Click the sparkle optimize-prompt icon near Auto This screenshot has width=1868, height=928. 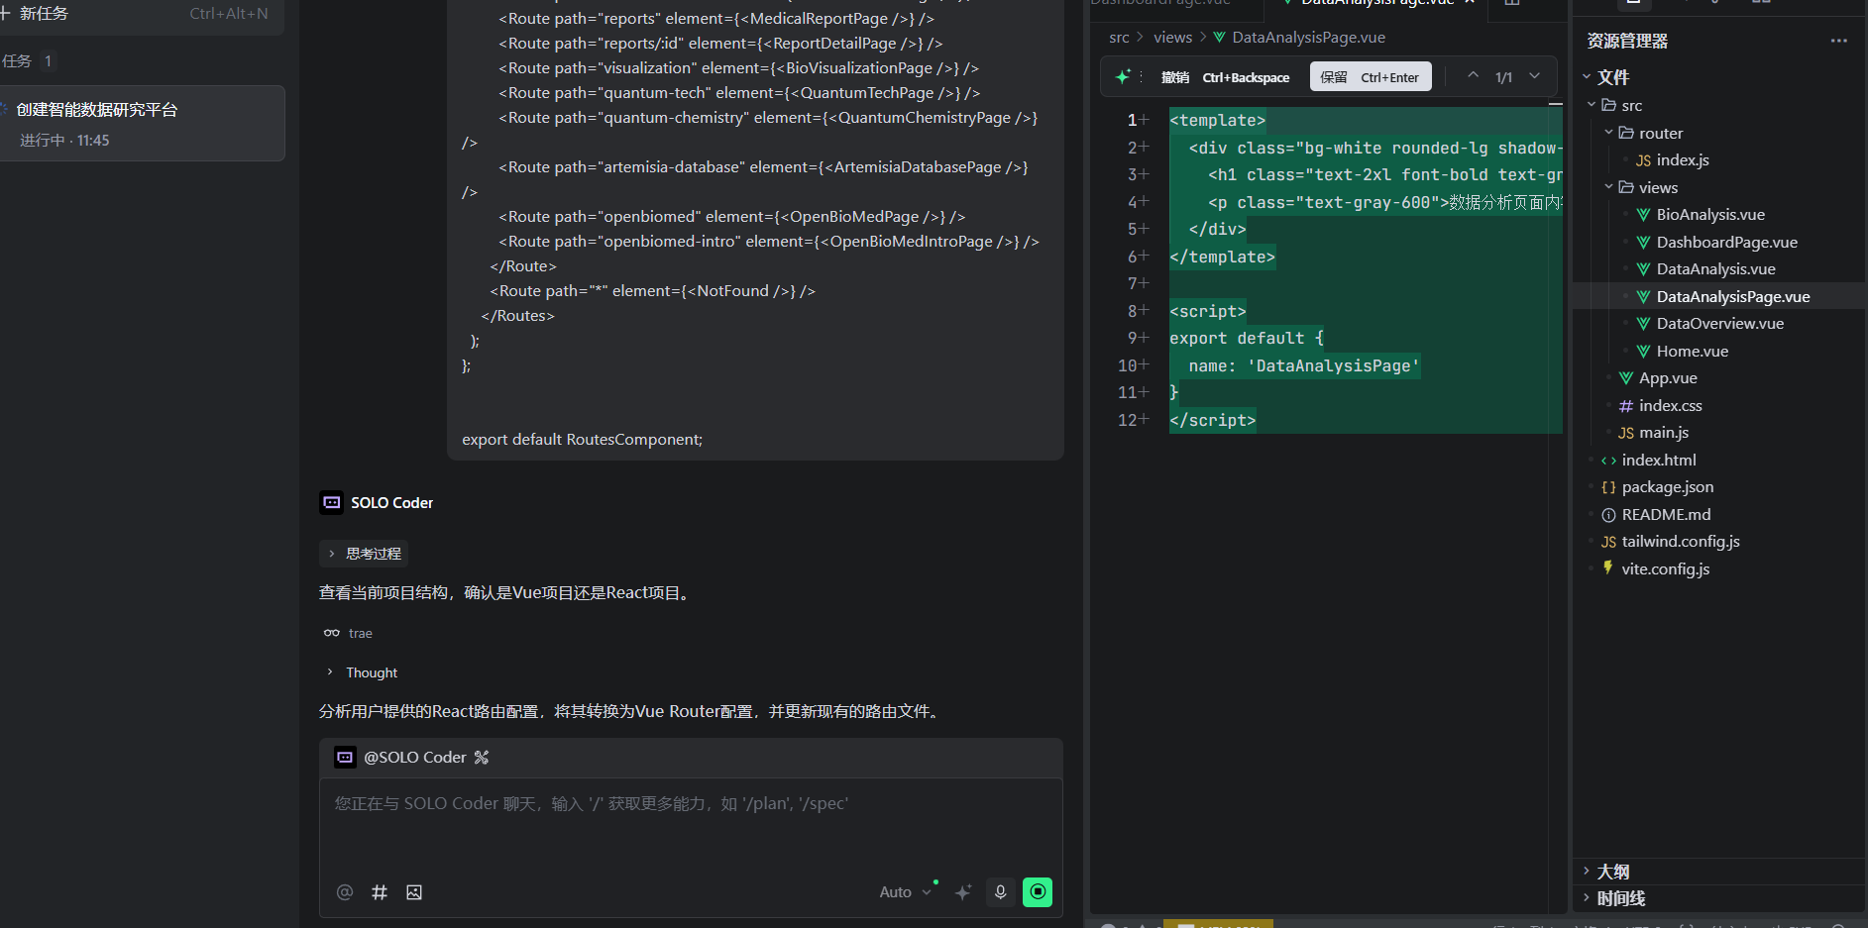tap(962, 892)
